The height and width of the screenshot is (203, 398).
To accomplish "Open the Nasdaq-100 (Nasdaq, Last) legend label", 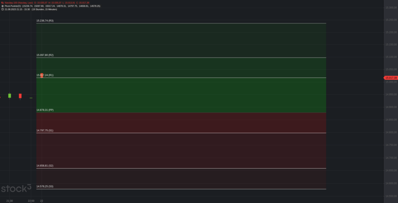I will (x=19, y=3).
